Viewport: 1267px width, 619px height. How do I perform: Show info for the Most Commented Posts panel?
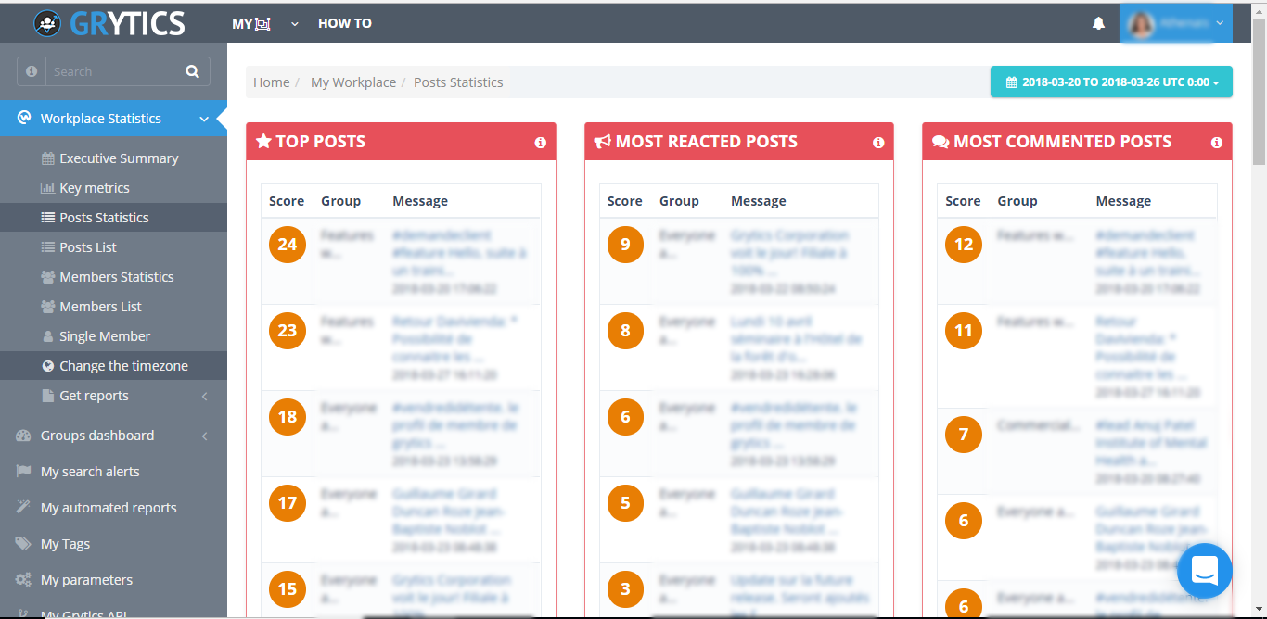(1217, 143)
